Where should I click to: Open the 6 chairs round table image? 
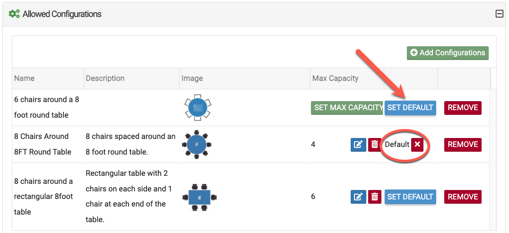click(198, 108)
